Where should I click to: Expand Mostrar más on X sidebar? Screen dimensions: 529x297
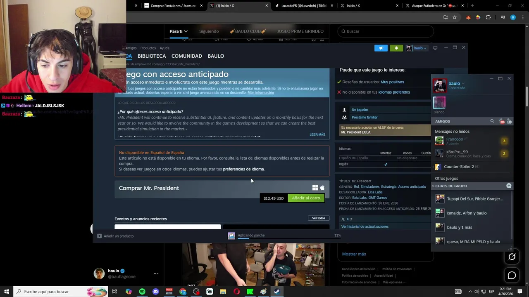click(354, 254)
